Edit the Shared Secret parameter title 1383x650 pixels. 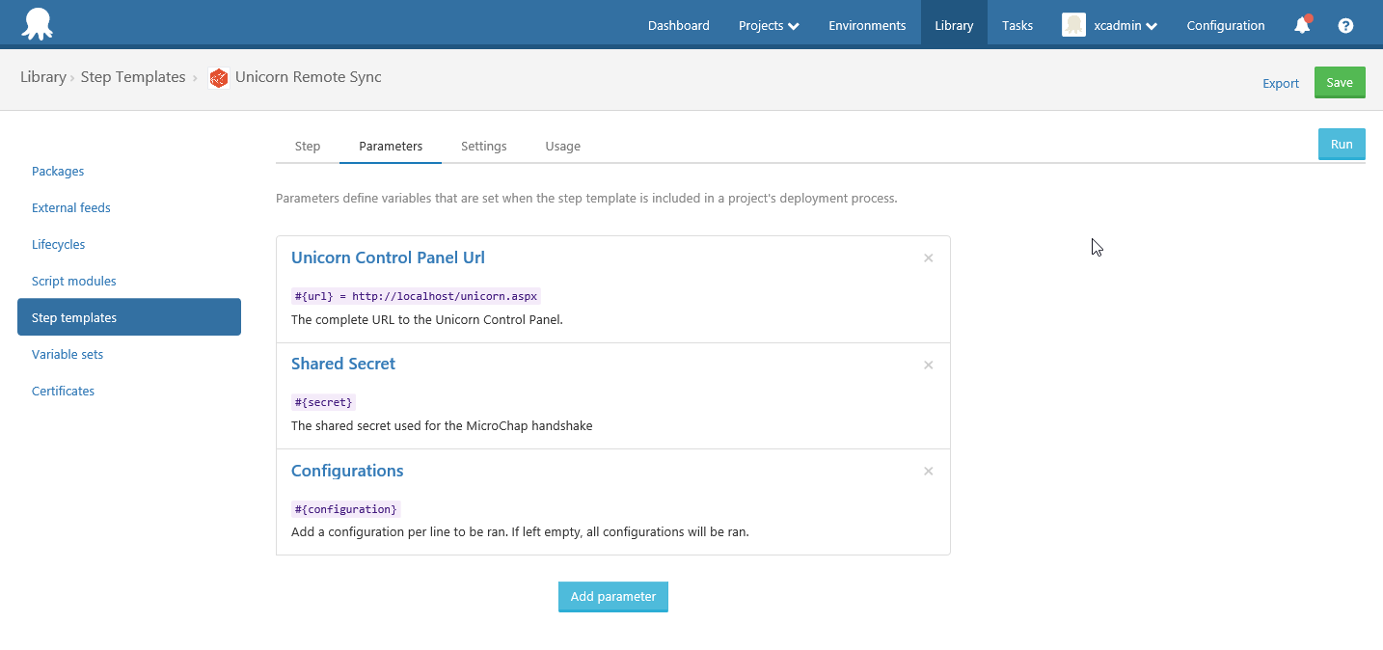coord(343,364)
